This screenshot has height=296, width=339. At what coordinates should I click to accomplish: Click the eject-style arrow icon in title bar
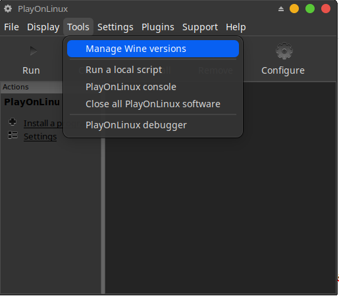tap(281, 9)
